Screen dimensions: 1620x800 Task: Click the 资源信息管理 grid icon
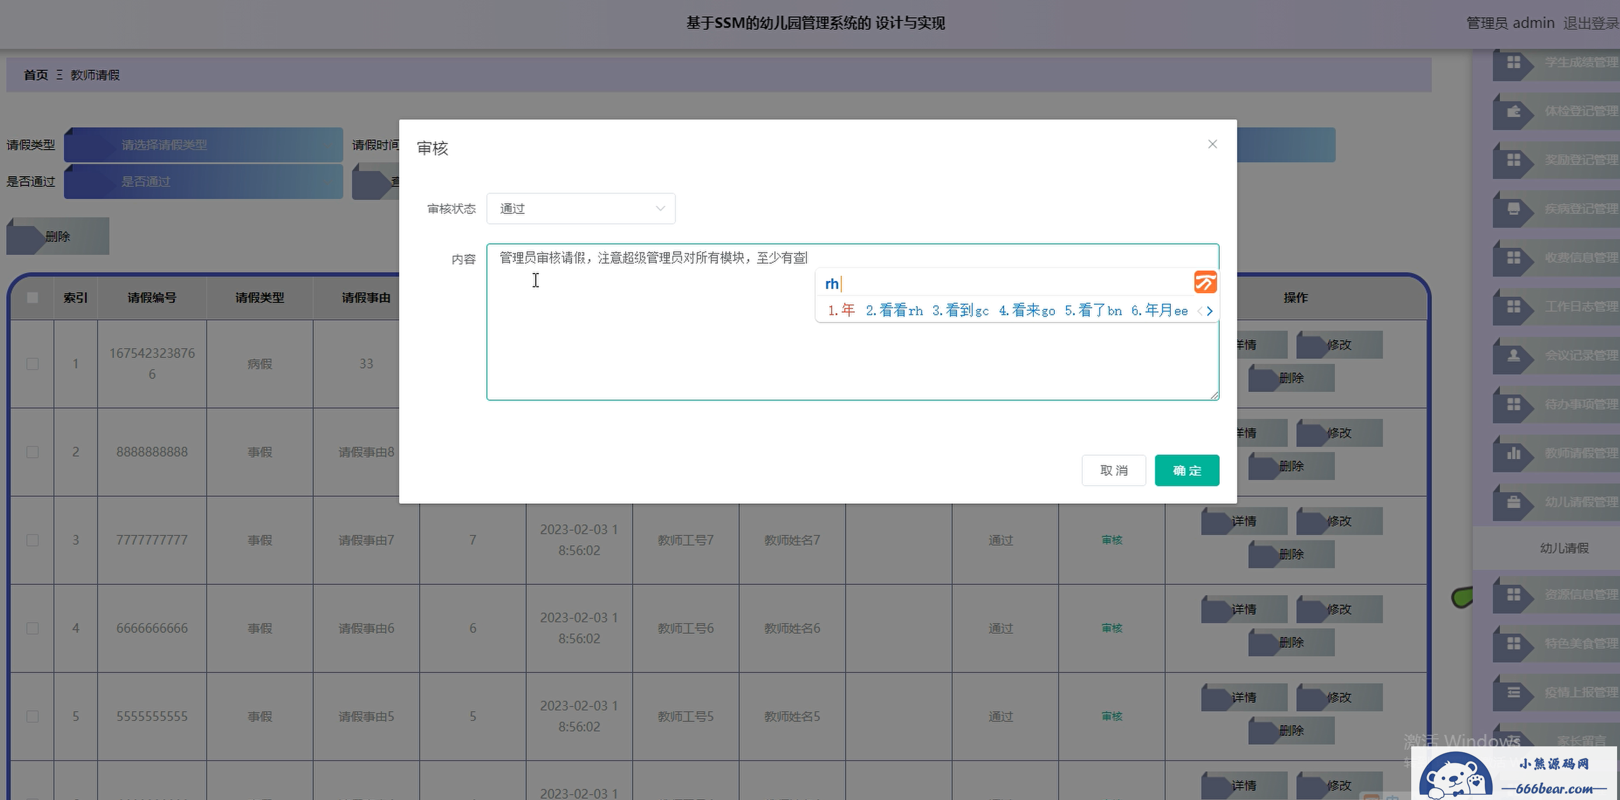[x=1513, y=594]
